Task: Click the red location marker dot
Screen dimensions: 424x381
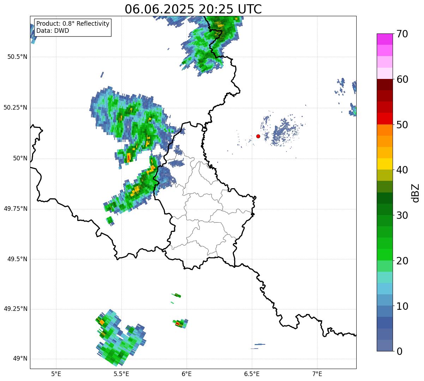Action: (x=258, y=136)
